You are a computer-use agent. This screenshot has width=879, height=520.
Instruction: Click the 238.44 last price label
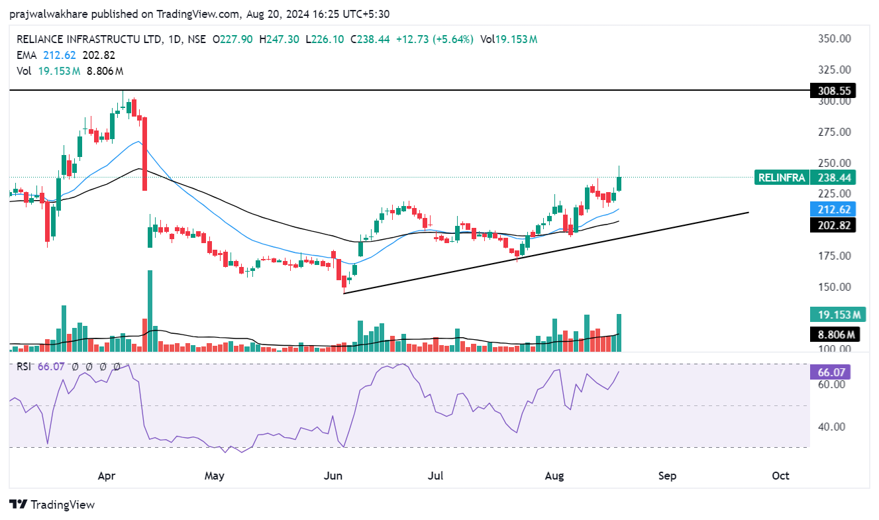click(x=833, y=177)
